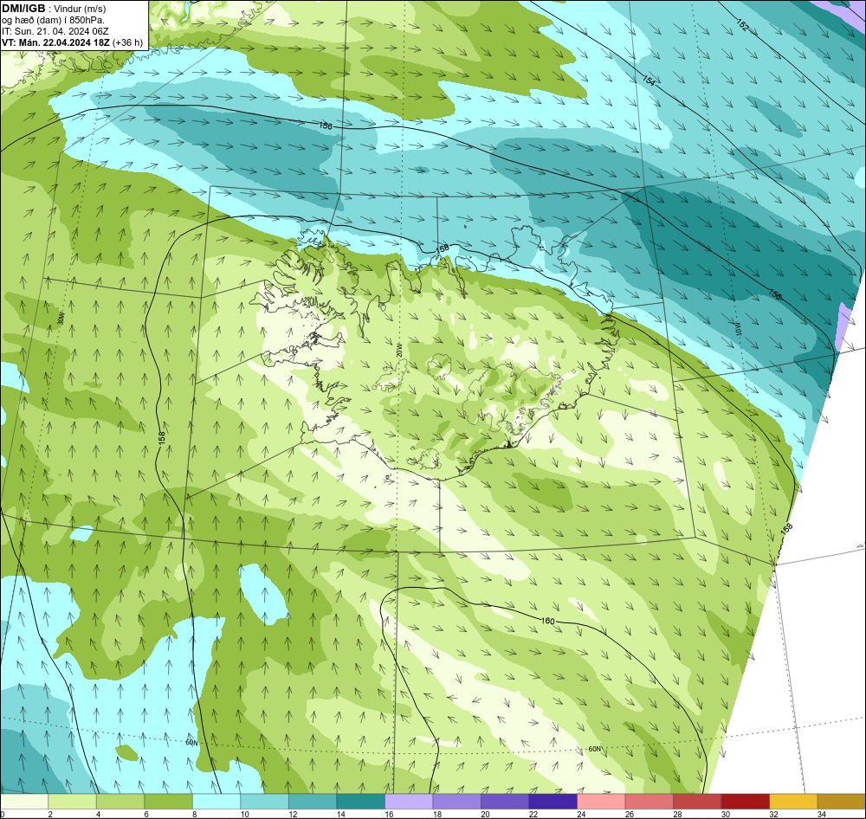
Task: Click the 30W longitude label
Action: [x=61, y=319]
